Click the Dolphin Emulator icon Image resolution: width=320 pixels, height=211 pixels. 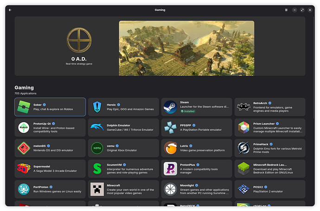tap(97, 127)
